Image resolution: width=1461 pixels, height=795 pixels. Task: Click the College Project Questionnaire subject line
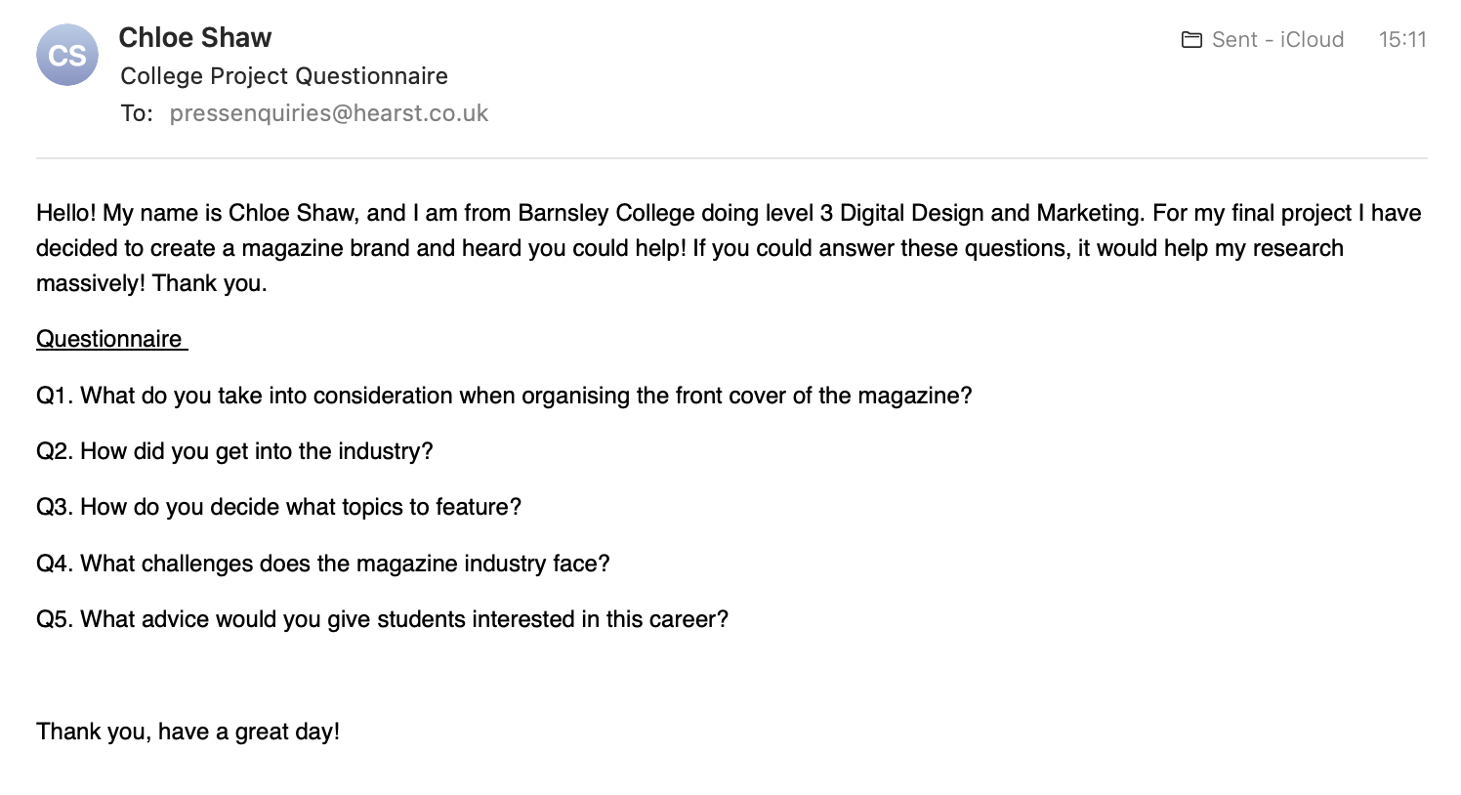click(x=284, y=76)
